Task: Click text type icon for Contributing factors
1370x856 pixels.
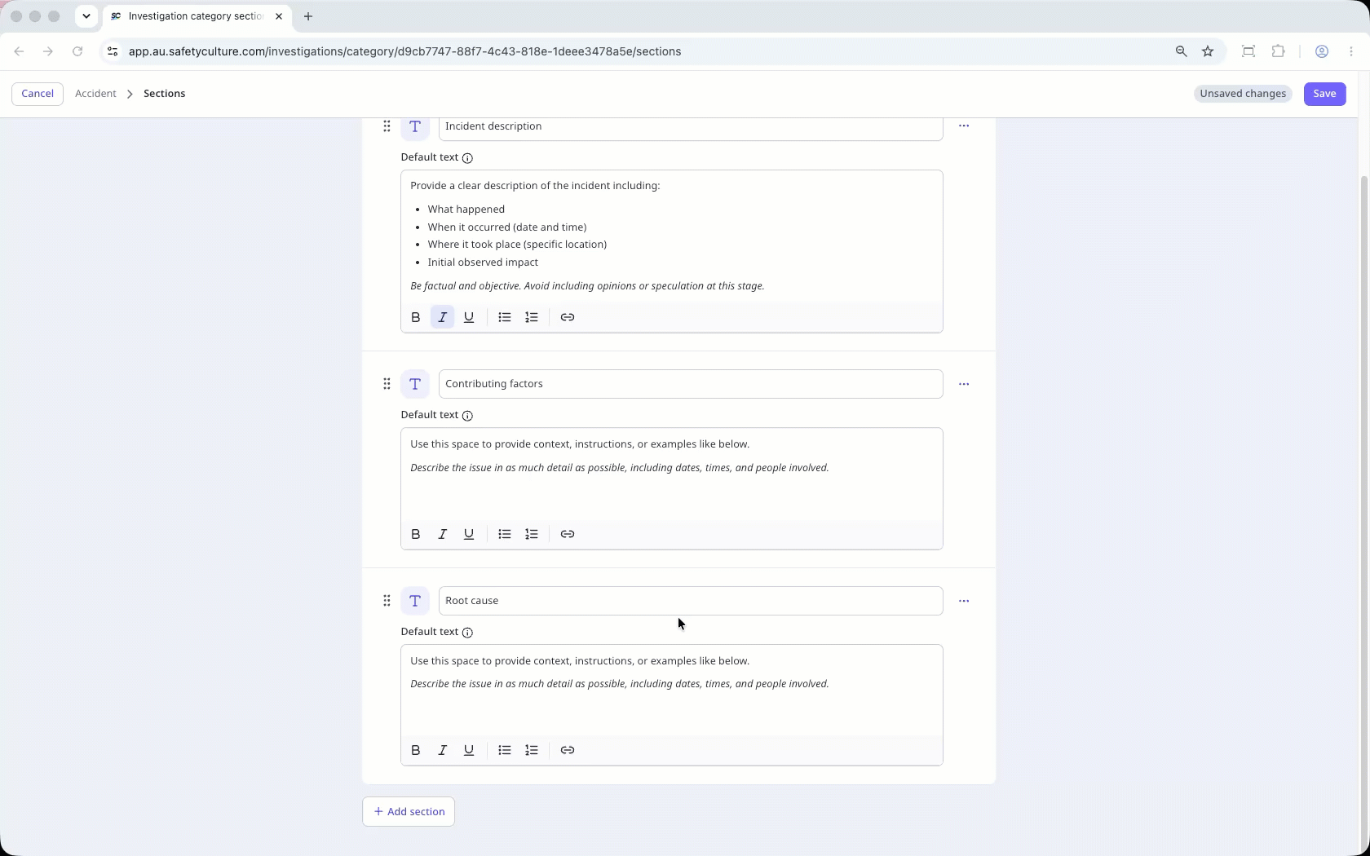Action: [415, 384]
